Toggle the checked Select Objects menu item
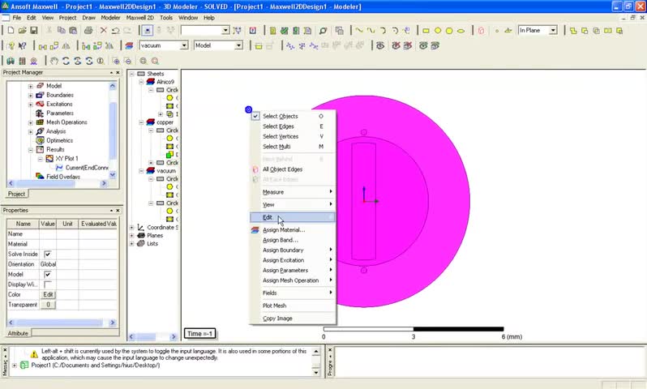The height and width of the screenshot is (389, 647). coord(292,117)
